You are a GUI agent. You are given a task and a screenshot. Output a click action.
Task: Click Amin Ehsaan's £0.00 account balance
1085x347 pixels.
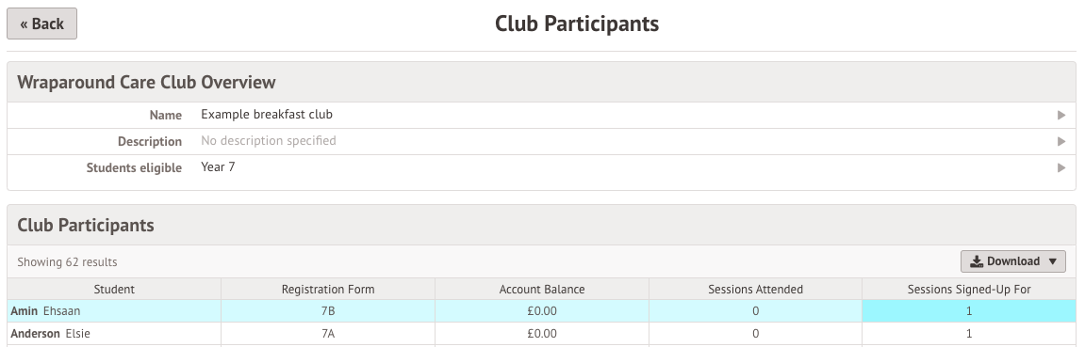(542, 311)
